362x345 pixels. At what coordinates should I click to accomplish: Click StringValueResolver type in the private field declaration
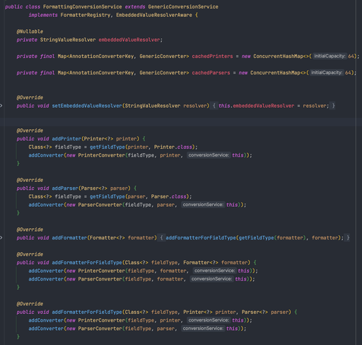(x=68, y=40)
